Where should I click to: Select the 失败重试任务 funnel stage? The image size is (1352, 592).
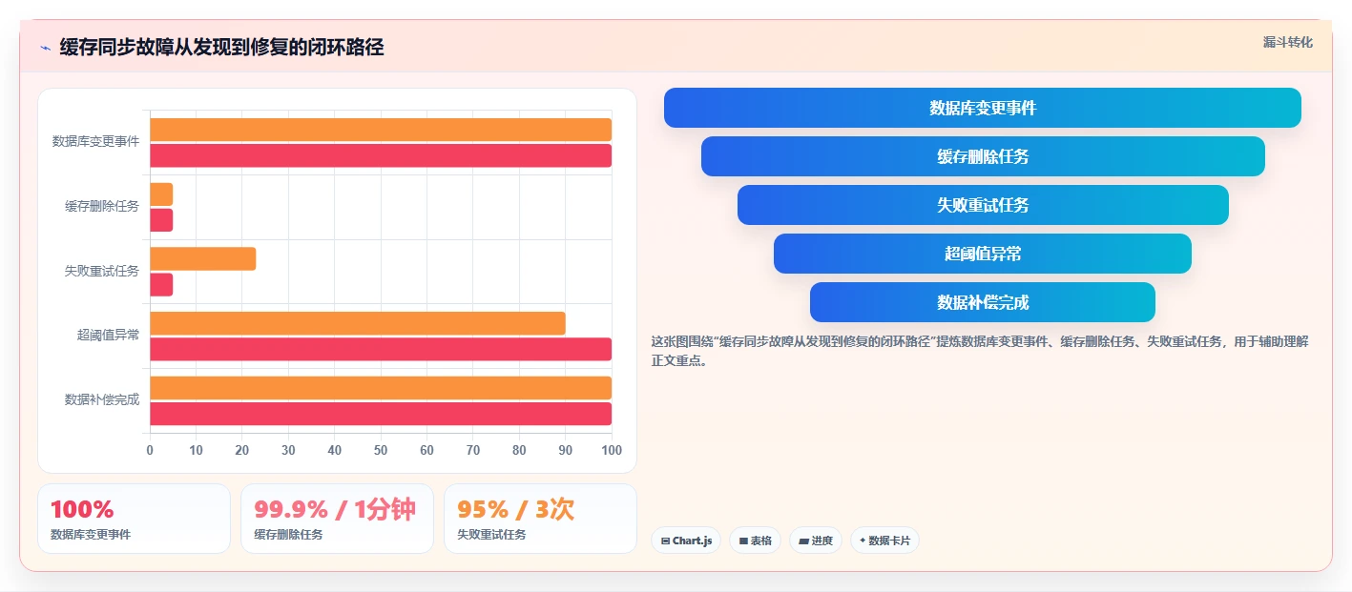click(983, 205)
